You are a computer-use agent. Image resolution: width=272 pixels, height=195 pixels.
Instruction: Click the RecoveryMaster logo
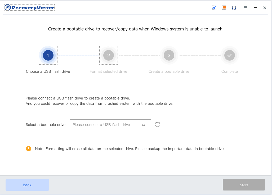29,8
